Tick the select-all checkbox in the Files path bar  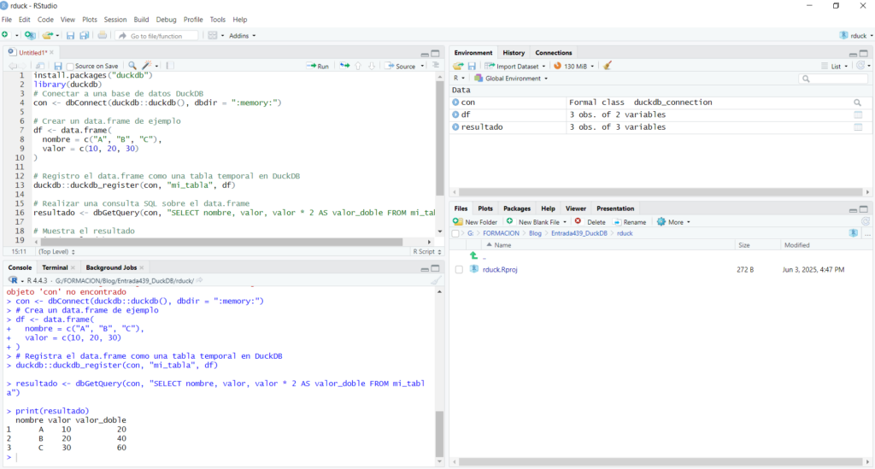455,233
